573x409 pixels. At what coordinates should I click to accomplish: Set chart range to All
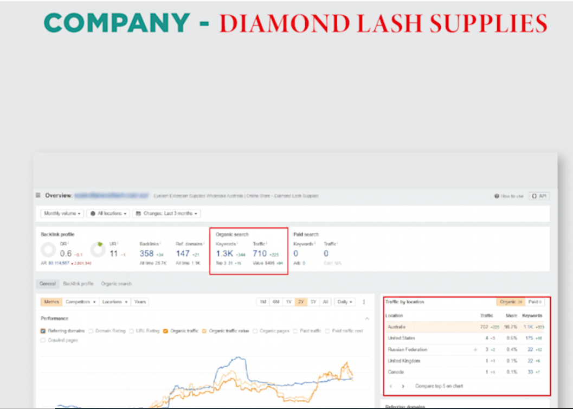pos(325,302)
